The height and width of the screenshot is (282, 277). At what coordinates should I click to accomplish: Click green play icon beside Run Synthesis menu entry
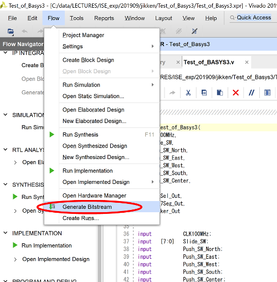tap(52, 135)
